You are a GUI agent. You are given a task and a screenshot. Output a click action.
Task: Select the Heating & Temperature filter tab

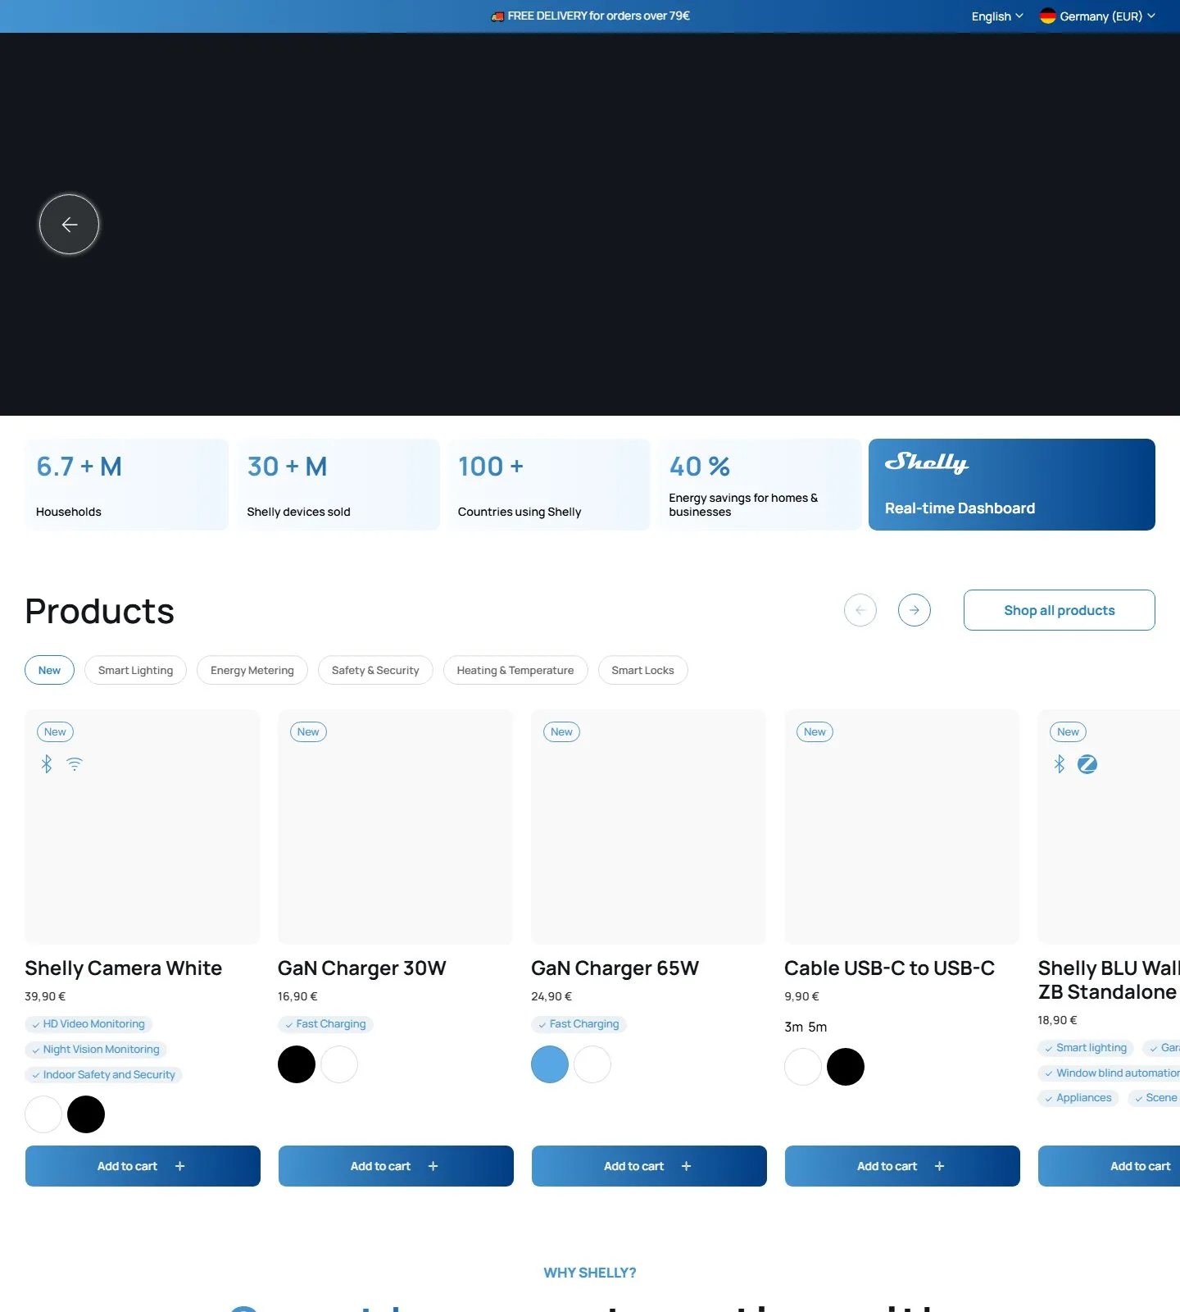click(x=515, y=670)
